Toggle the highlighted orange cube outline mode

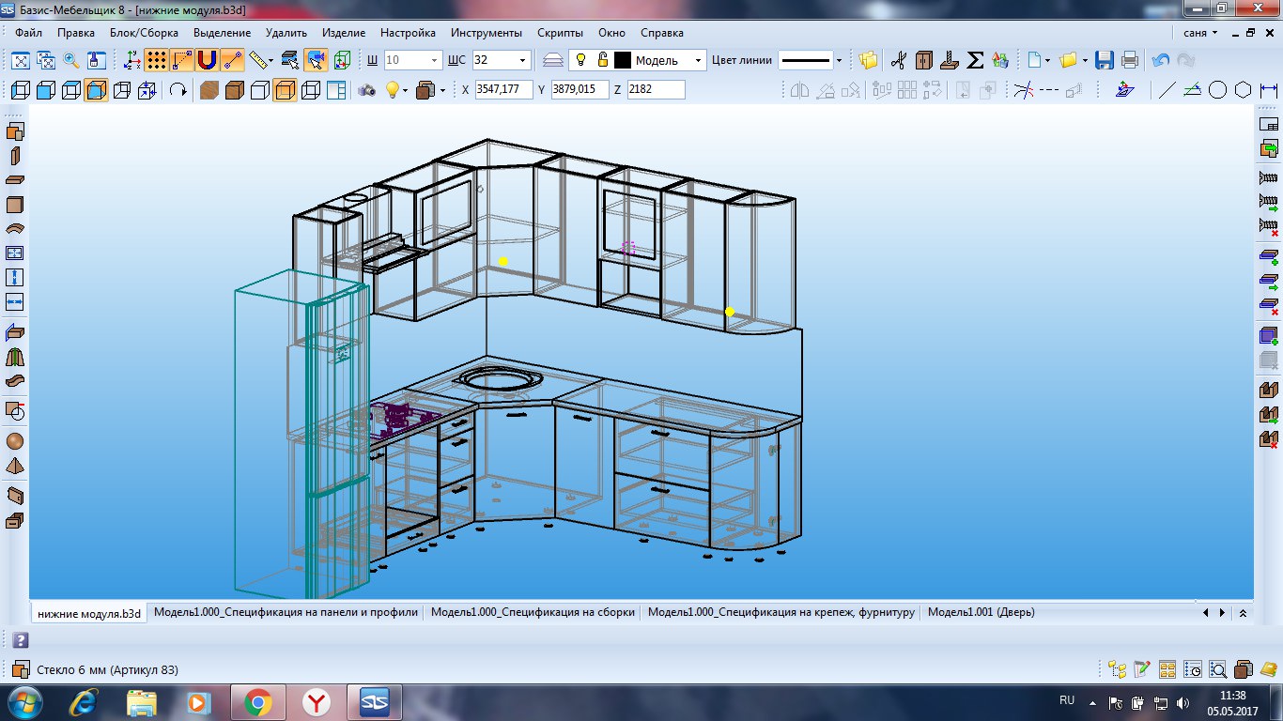[286, 90]
